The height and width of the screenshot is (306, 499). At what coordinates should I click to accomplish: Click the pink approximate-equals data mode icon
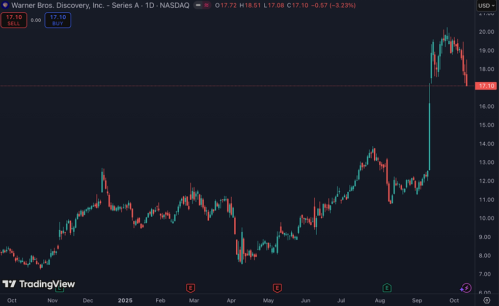click(207, 5)
